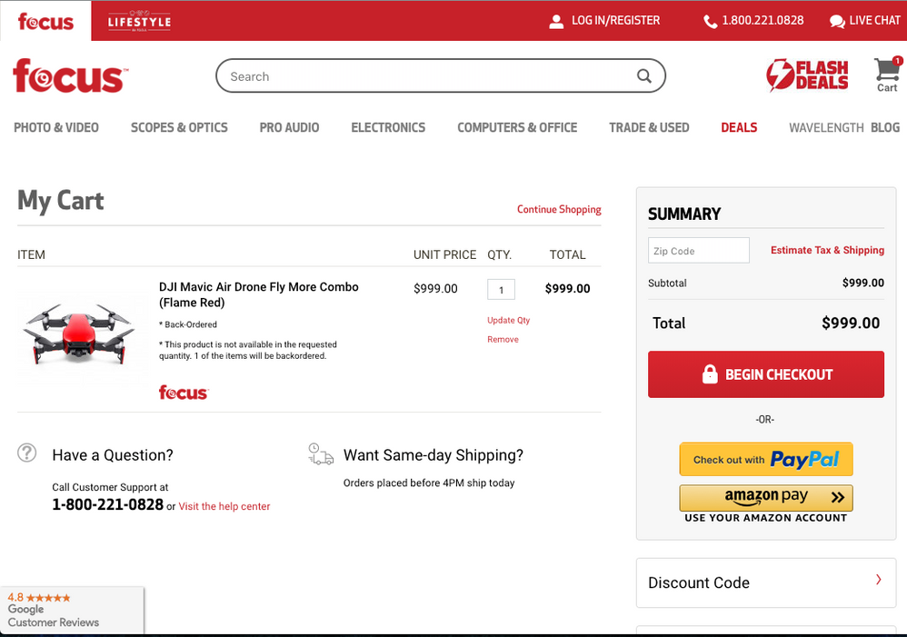Open the Lifestyle tab in top bar
The height and width of the screenshot is (637, 907).
point(139,21)
